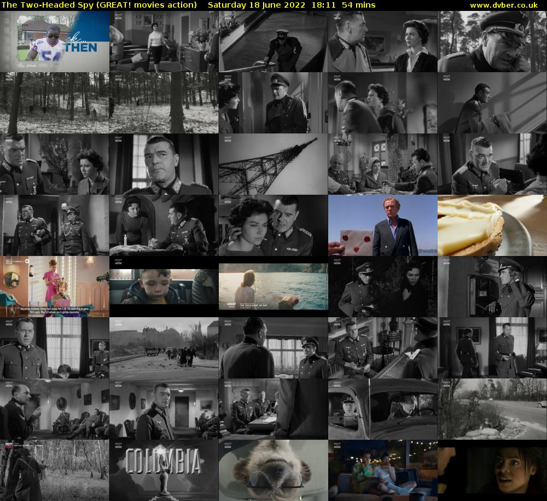Open thumbnail of woman touching her ear beside officer

pyautogui.click(x=273, y=225)
